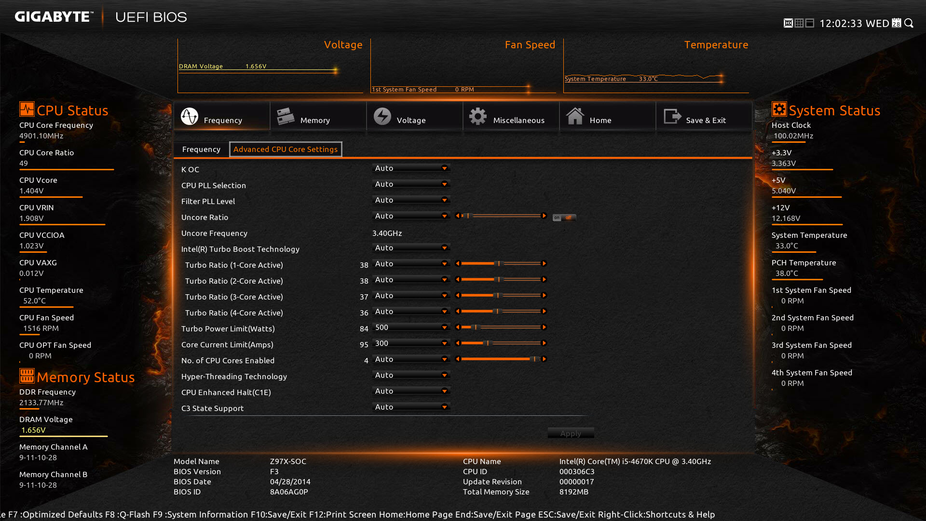The image size is (926, 521).
Task: Decrease Turbo Ratio (4-Core Active) with left arrow
Action: click(x=458, y=311)
